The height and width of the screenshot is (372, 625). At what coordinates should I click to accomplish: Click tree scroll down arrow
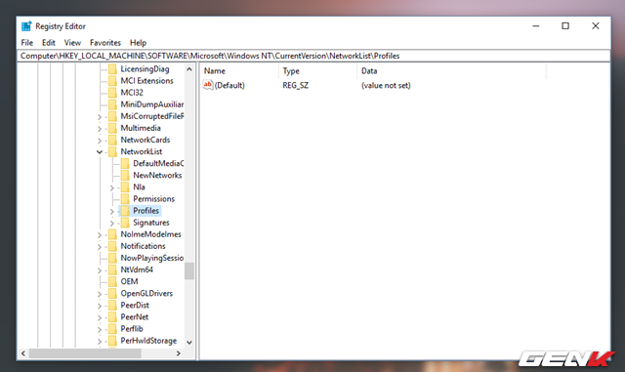click(189, 342)
